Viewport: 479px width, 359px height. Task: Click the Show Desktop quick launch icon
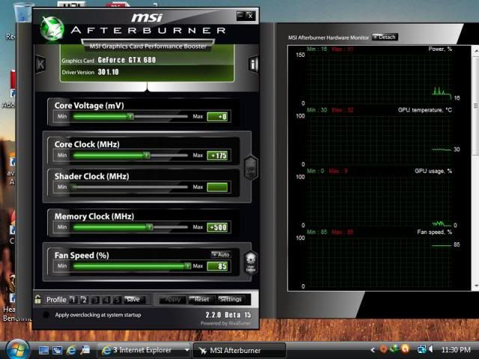pyautogui.click(x=43, y=350)
